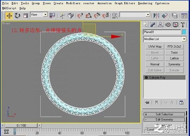190x136 pixels.
Task: Apply the FFD 2x2x2 modifier
Action: pos(174,47)
